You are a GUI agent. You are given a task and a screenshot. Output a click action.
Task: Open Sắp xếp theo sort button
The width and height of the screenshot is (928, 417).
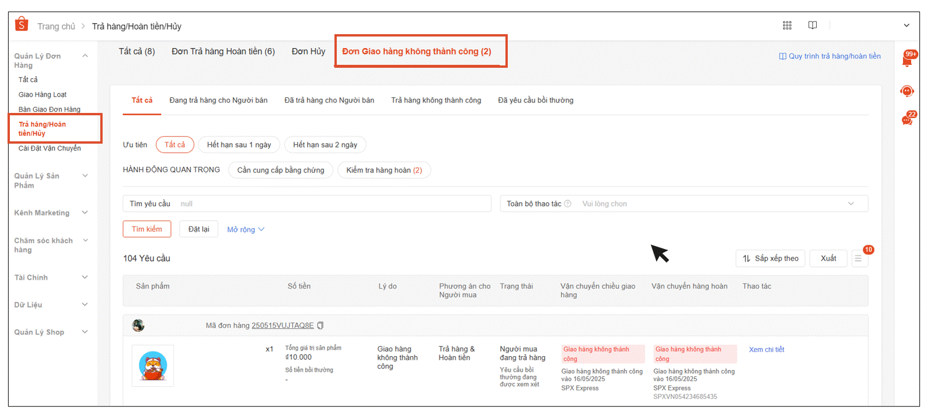tap(771, 258)
